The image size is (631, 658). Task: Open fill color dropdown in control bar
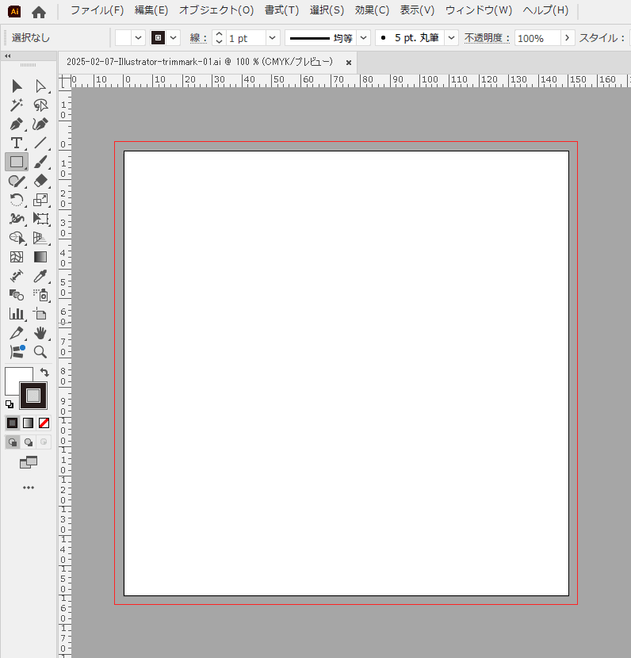click(139, 38)
